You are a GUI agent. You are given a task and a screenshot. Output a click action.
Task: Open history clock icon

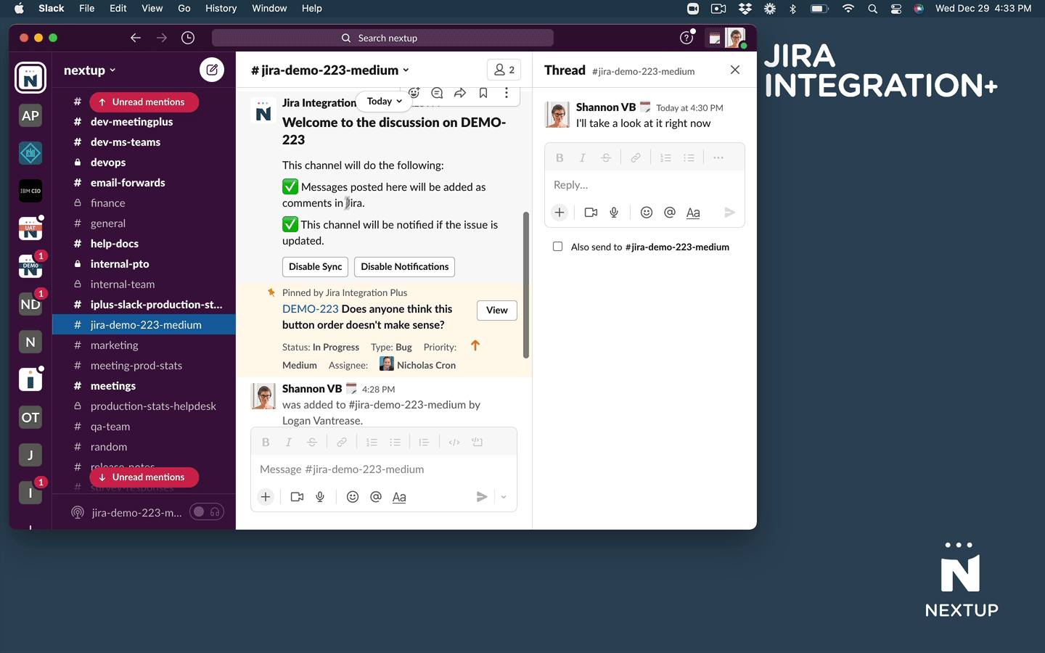pyautogui.click(x=188, y=38)
